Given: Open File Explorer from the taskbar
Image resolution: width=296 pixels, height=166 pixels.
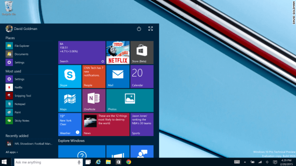Looking at the screenshot, I should 108,162.
